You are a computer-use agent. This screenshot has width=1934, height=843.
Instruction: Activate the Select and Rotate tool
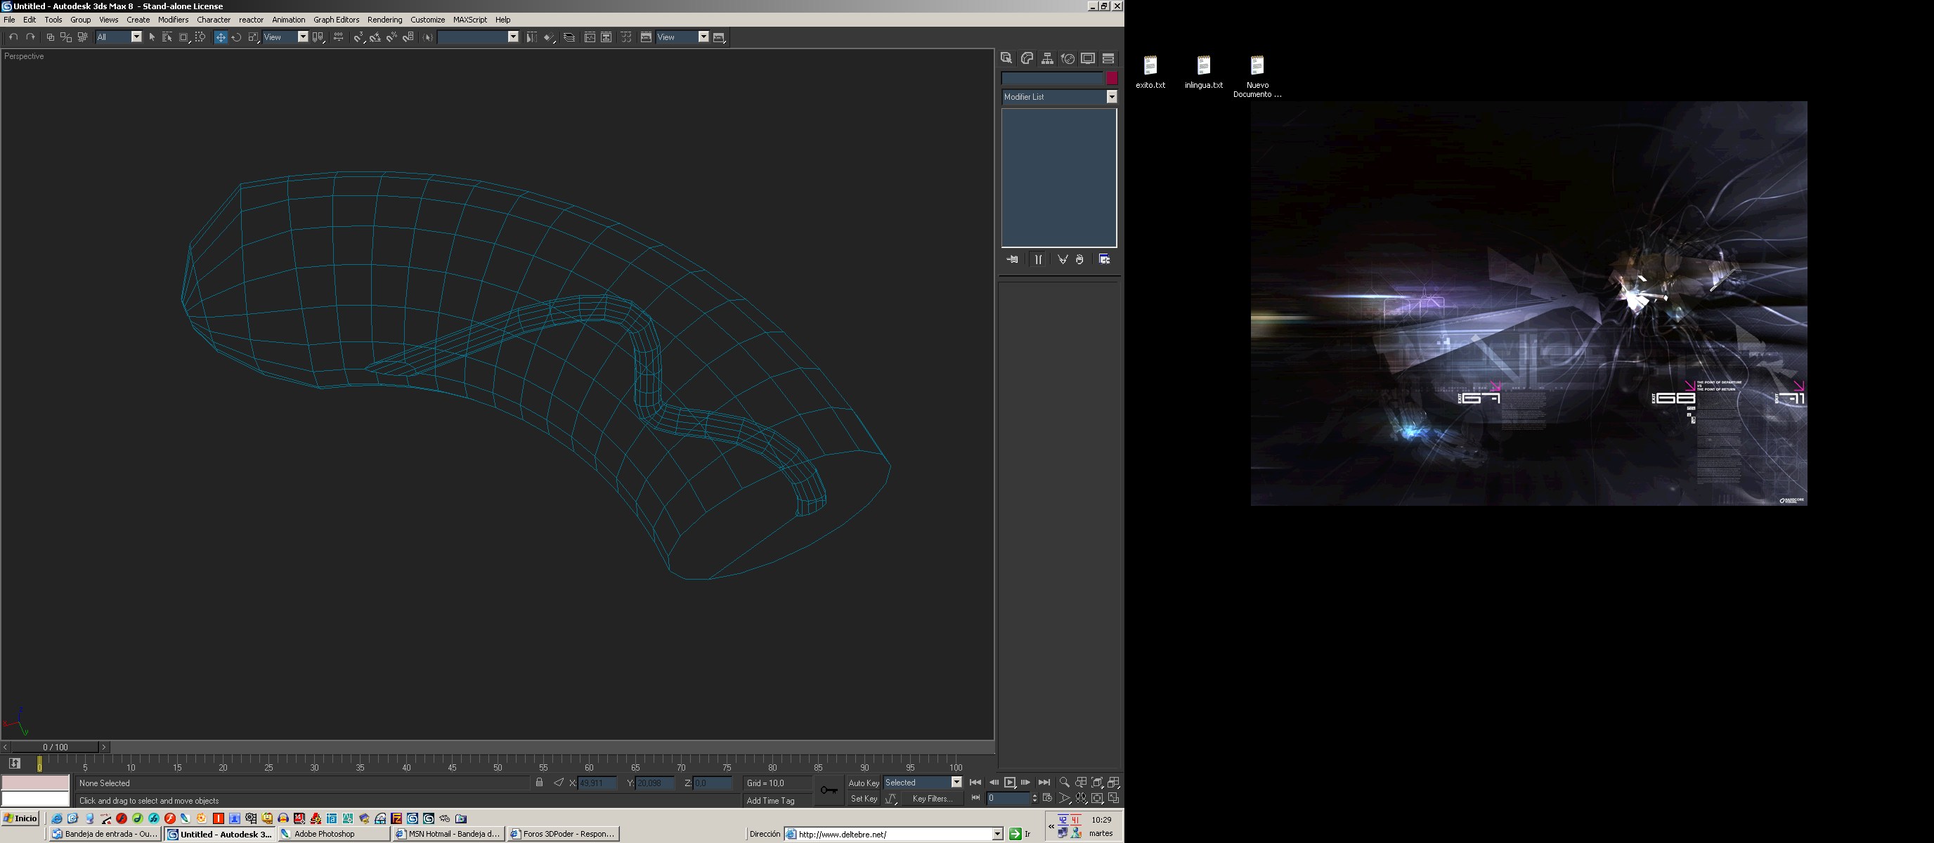(x=237, y=37)
